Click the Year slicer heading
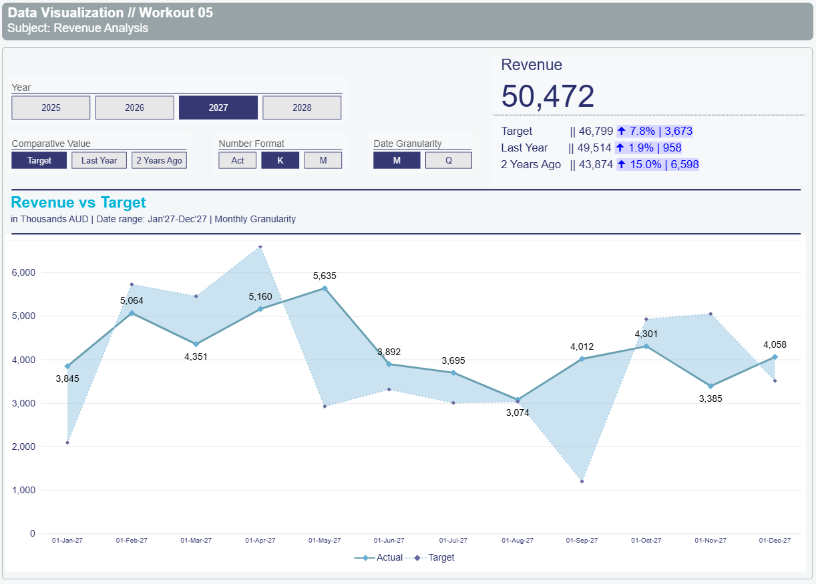 [x=21, y=87]
